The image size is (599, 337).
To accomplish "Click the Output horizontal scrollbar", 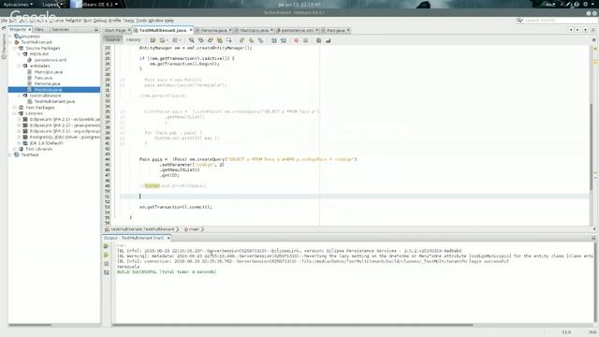I will point(293,325).
